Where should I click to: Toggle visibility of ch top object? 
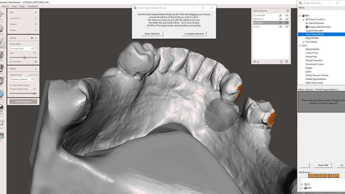pos(287,27)
